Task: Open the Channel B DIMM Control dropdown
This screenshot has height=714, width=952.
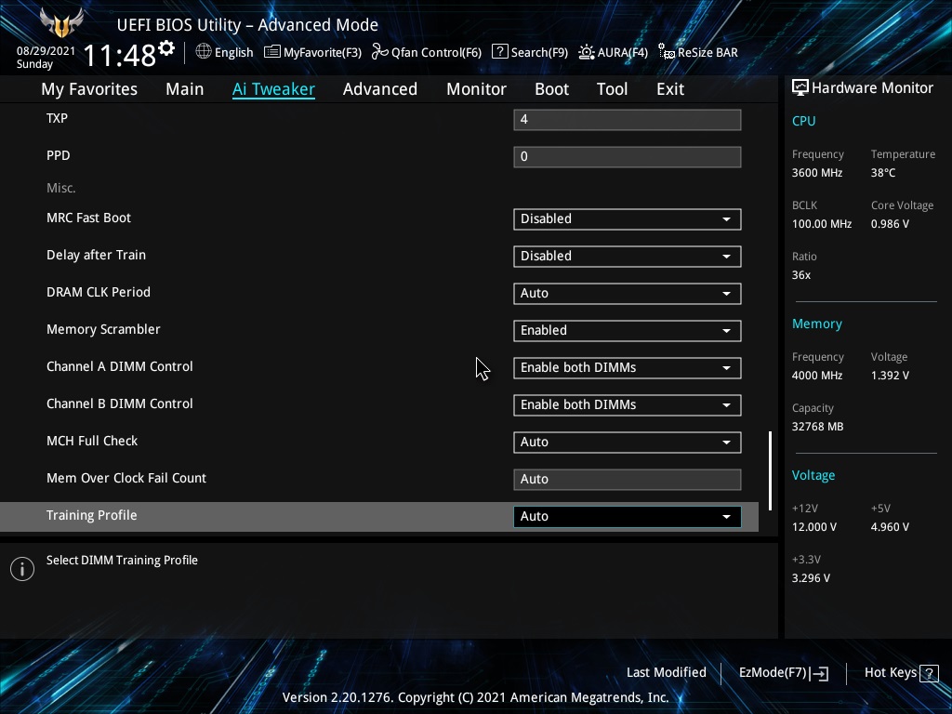Action: pos(628,405)
